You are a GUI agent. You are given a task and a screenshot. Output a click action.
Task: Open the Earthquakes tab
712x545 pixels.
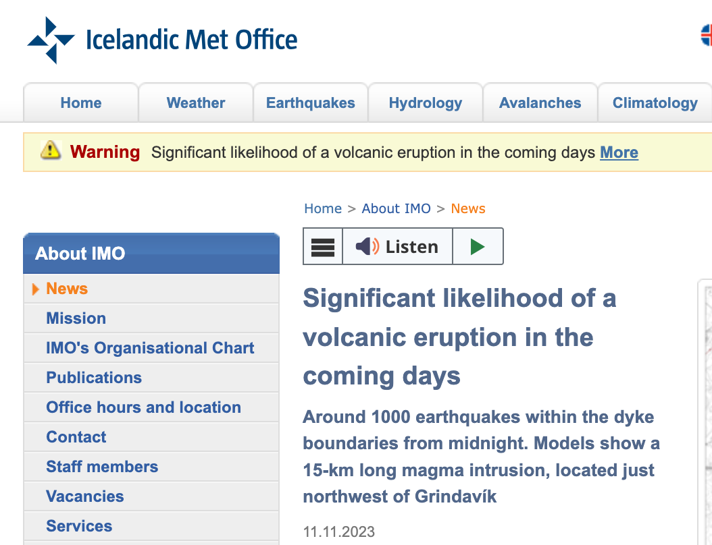(311, 103)
